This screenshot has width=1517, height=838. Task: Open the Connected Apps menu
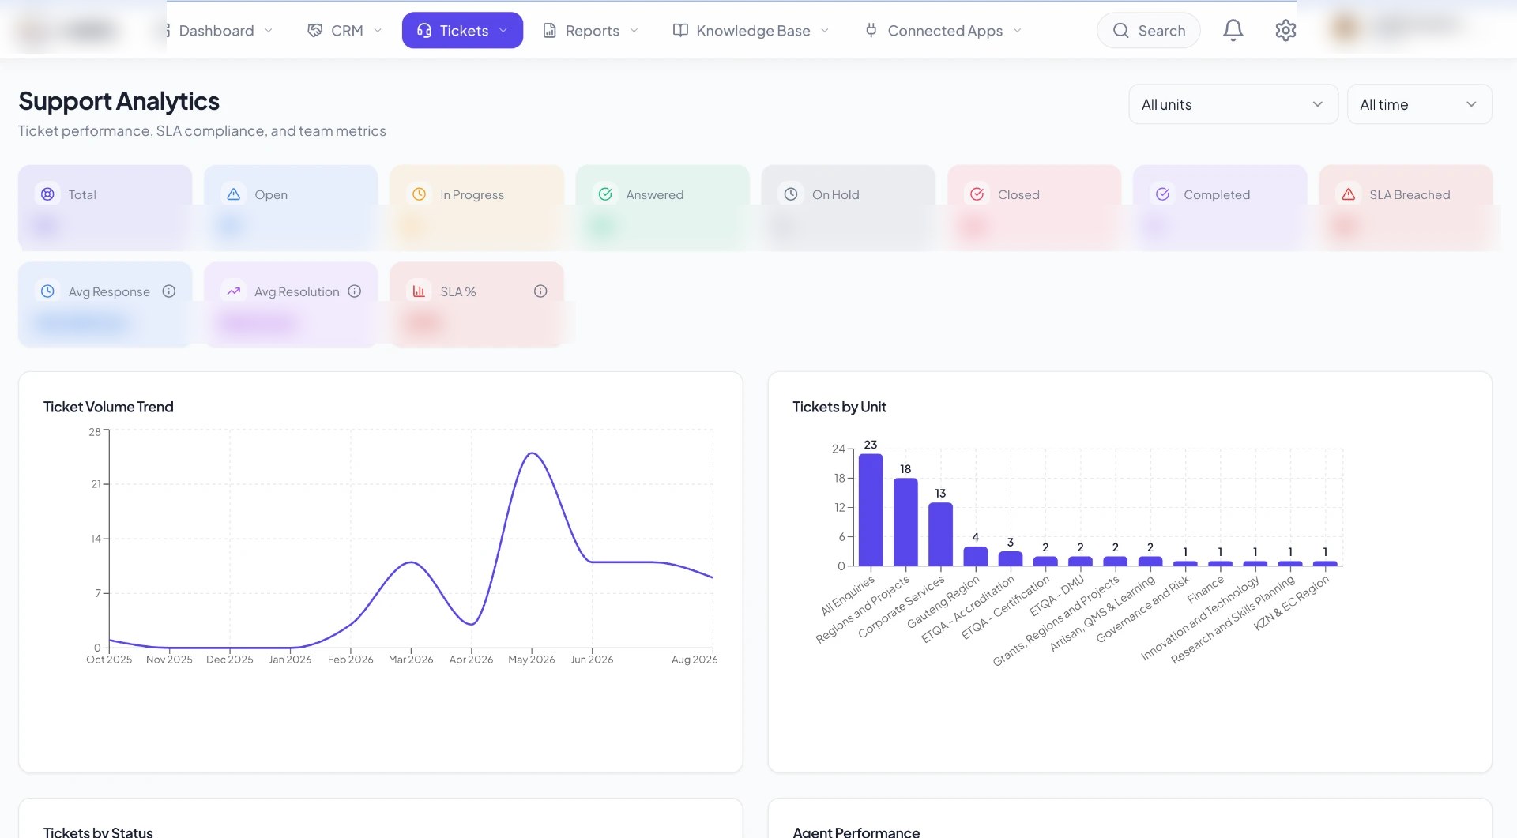[x=943, y=30]
